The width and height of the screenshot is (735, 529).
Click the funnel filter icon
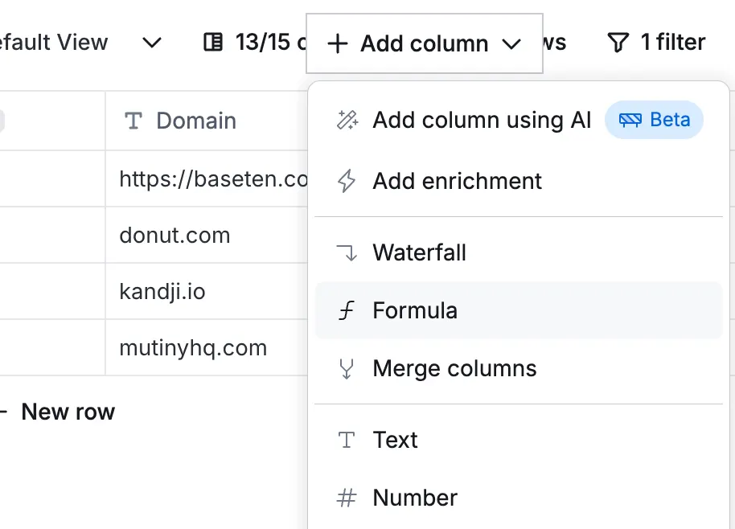tap(618, 43)
